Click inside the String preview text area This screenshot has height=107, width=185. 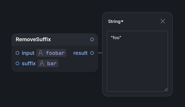(137, 61)
